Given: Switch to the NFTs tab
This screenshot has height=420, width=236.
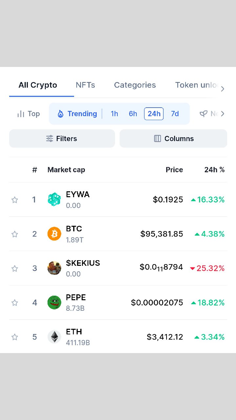Looking at the screenshot, I should coord(85,85).
